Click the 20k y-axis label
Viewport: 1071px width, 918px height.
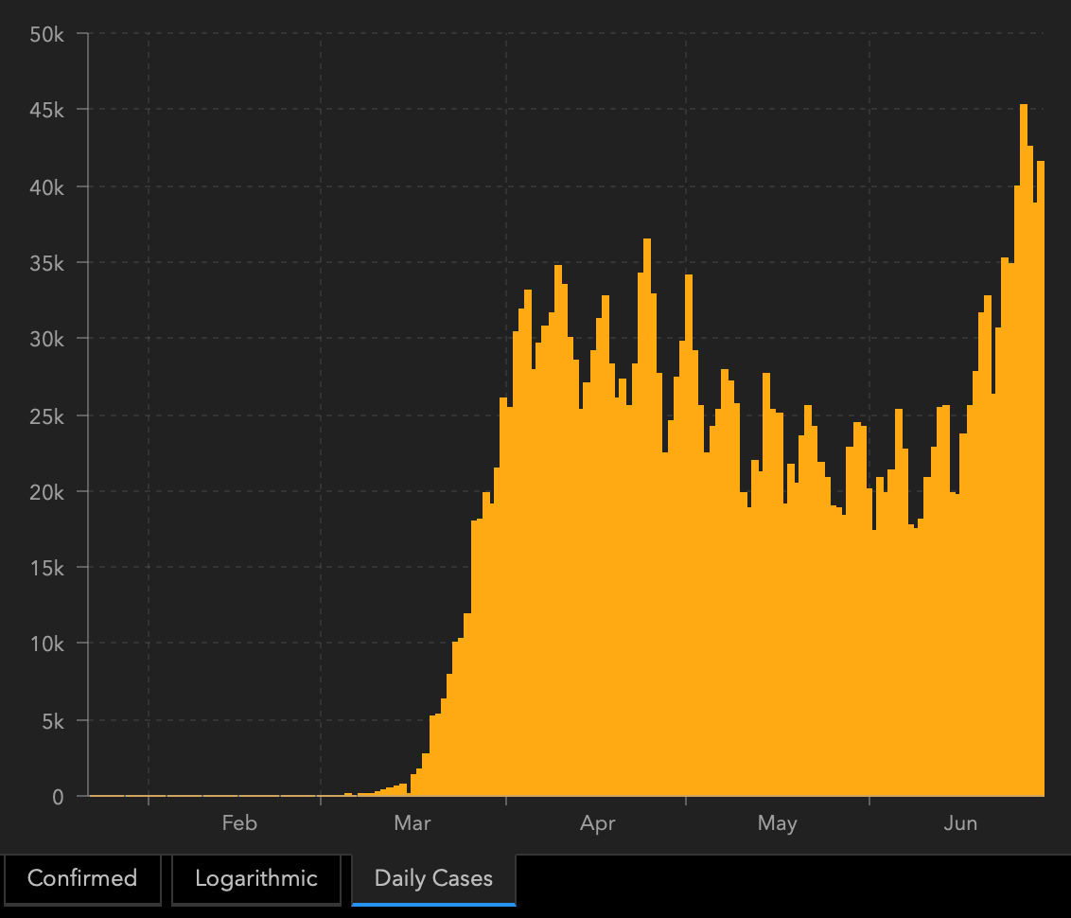pyautogui.click(x=46, y=492)
